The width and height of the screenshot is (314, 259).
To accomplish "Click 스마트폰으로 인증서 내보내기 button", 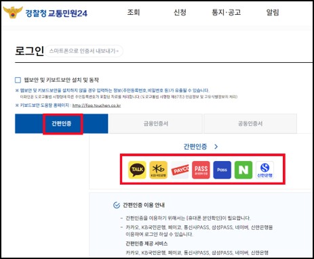I will pos(84,51).
